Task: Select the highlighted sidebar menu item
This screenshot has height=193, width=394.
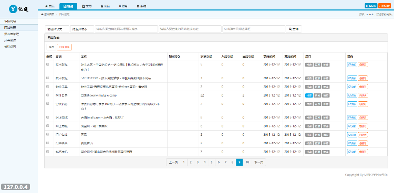Action: pos(19,27)
